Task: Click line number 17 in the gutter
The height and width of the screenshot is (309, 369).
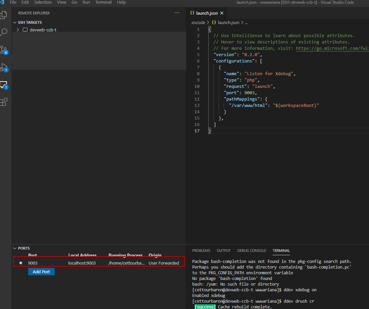Action: point(197,131)
